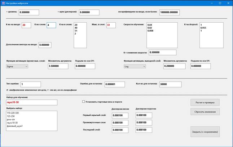The height and width of the screenshot is (147, 233).
Task: Click 'Набор для обучения' text field
Action: point(31,103)
